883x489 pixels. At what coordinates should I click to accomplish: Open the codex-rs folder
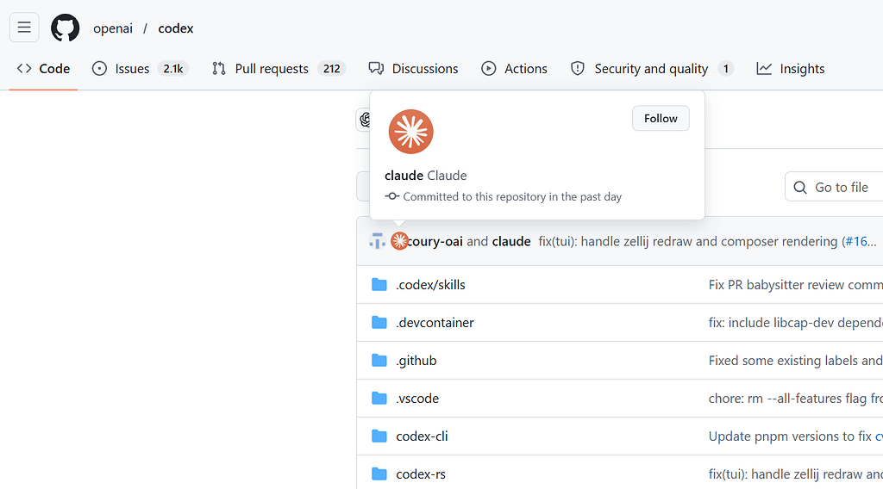pyautogui.click(x=421, y=474)
